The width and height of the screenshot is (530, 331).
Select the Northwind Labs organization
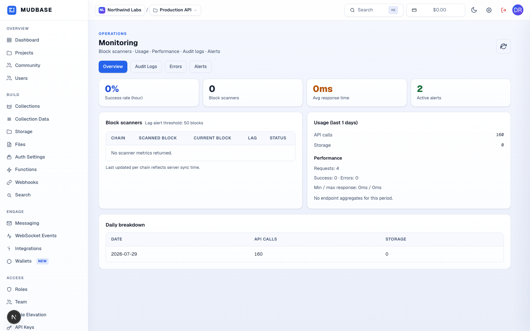120,10
